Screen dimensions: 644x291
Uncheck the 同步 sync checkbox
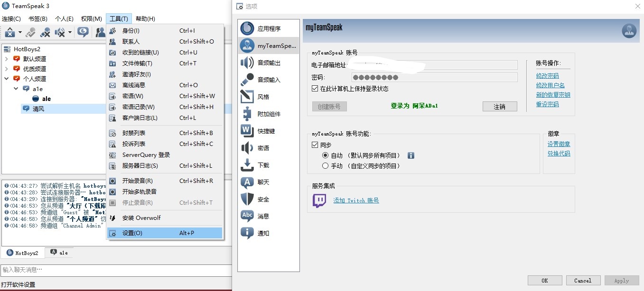315,145
